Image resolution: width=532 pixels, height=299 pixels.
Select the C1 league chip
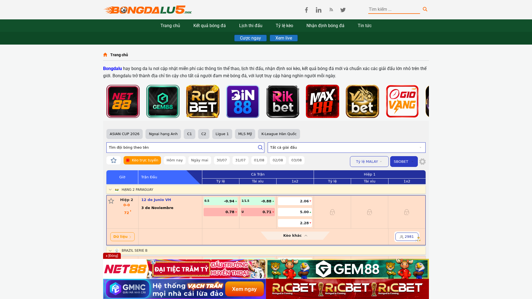(190, 134)
